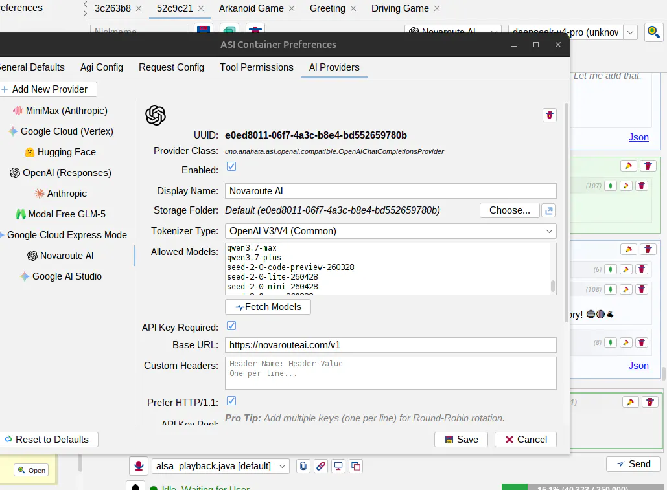Open the Tokenizer Type dropdown
The height and width of the screenshot is (490, 667).
click(390, 231)
